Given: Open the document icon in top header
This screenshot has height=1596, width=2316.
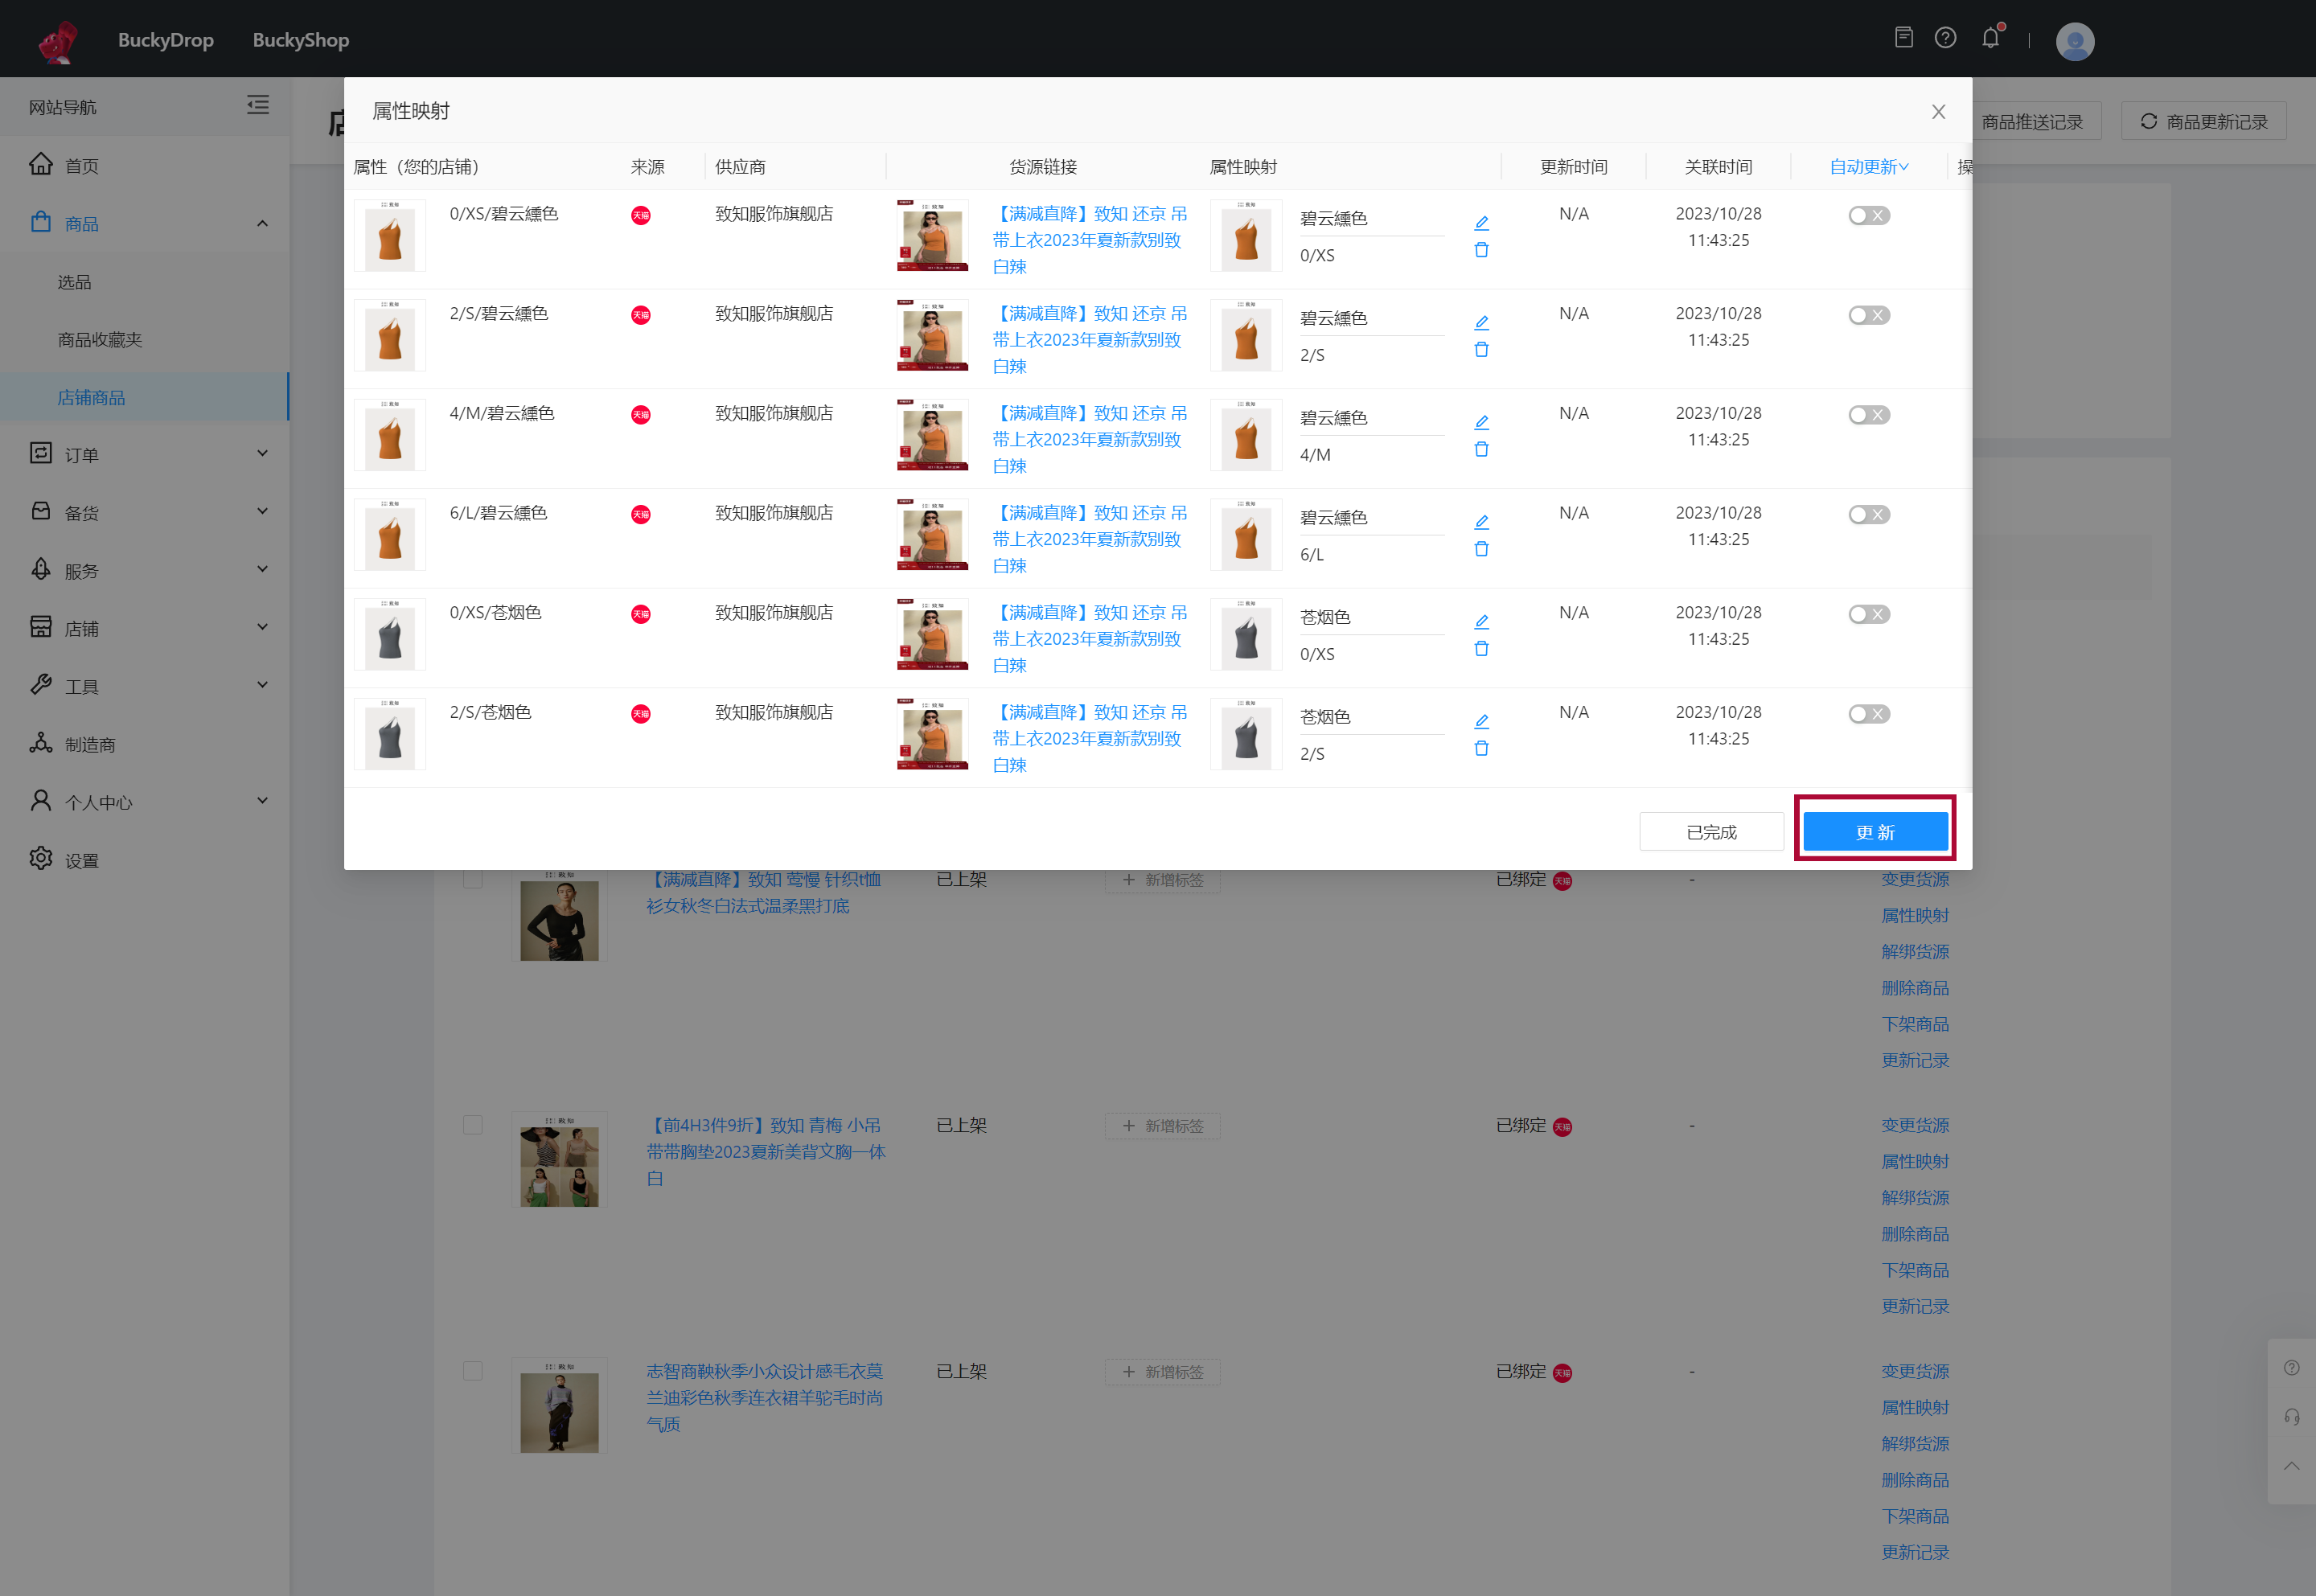Looking at the screenshot, I should tap(1903, 38).
